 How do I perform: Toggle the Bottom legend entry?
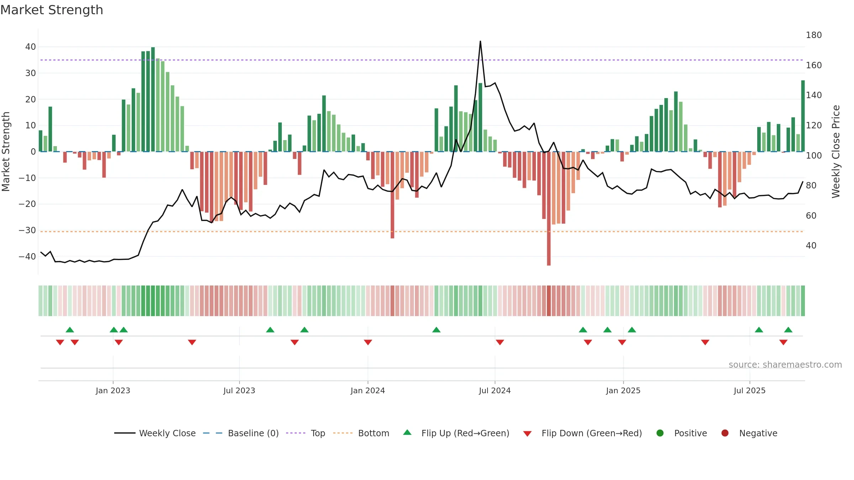point(361,433)
